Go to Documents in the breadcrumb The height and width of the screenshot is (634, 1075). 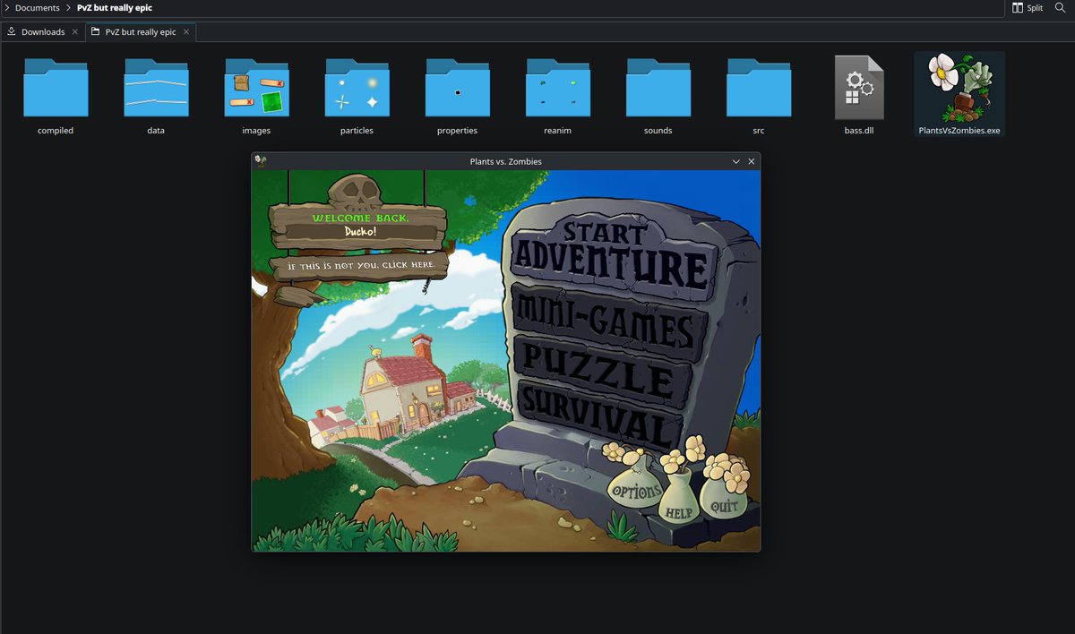tap(38, 7)
